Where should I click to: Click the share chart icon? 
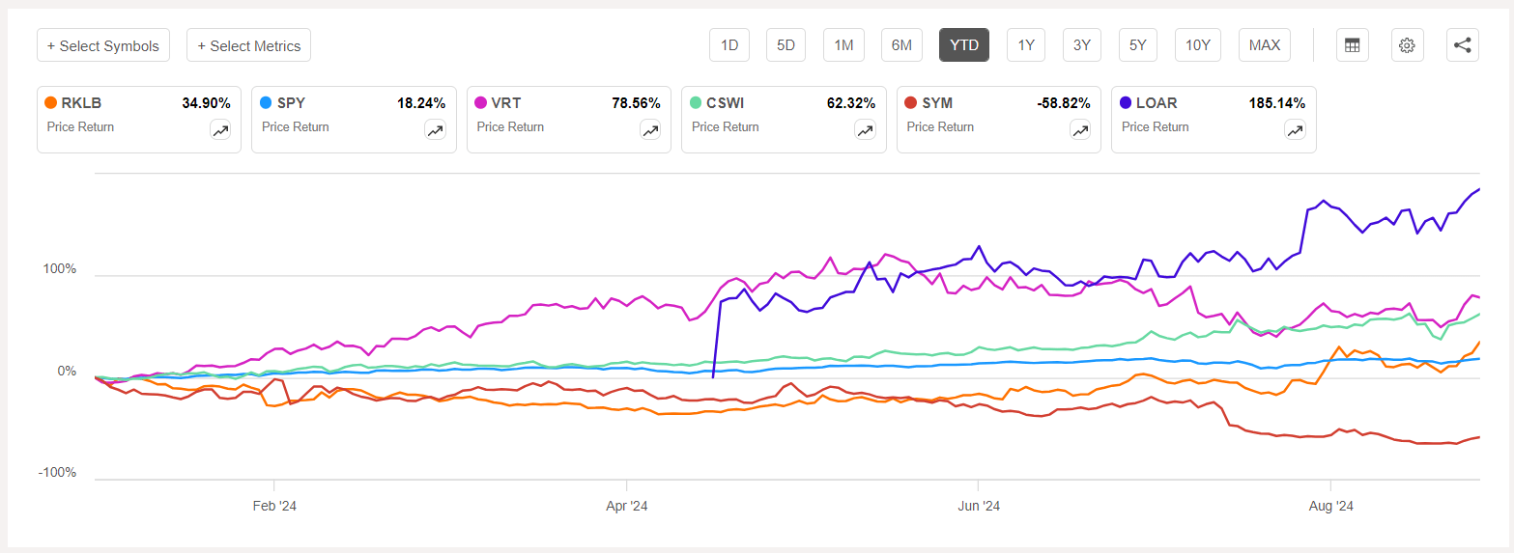(x=1463, y=45)
